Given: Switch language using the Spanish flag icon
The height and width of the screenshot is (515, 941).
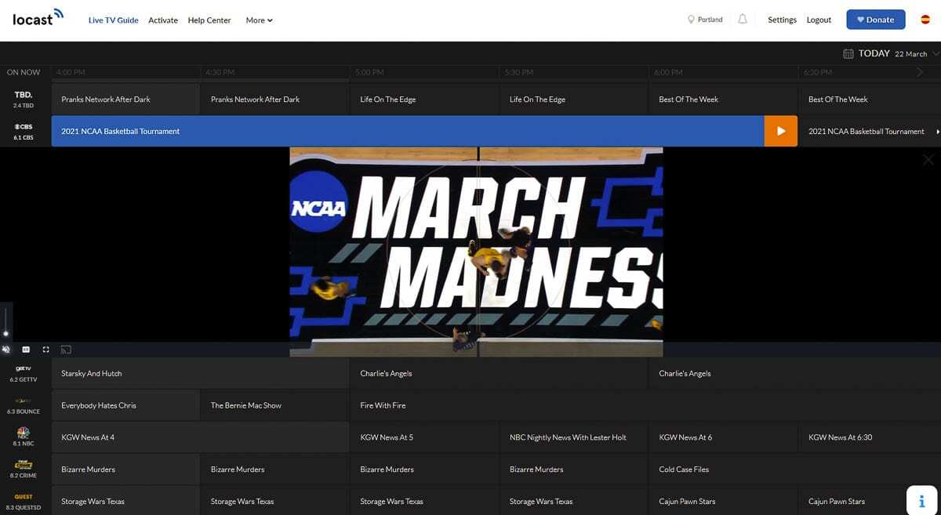Looking at the screenshot, I should tap(925, 20).
